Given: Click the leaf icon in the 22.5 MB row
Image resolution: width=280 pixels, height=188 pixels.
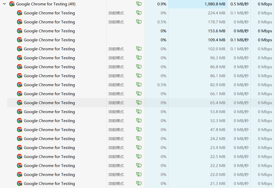Looking at the screenshot, I should pos(139,156).
